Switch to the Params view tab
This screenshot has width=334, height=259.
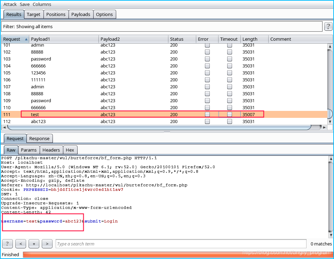click(x=29, y=150)
